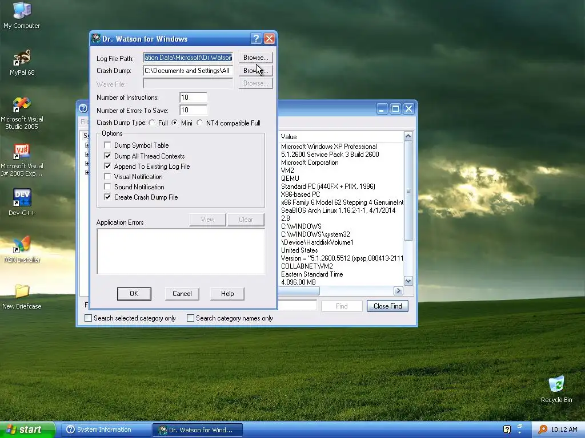Maximize the System Information window

(x=395, y=109)
